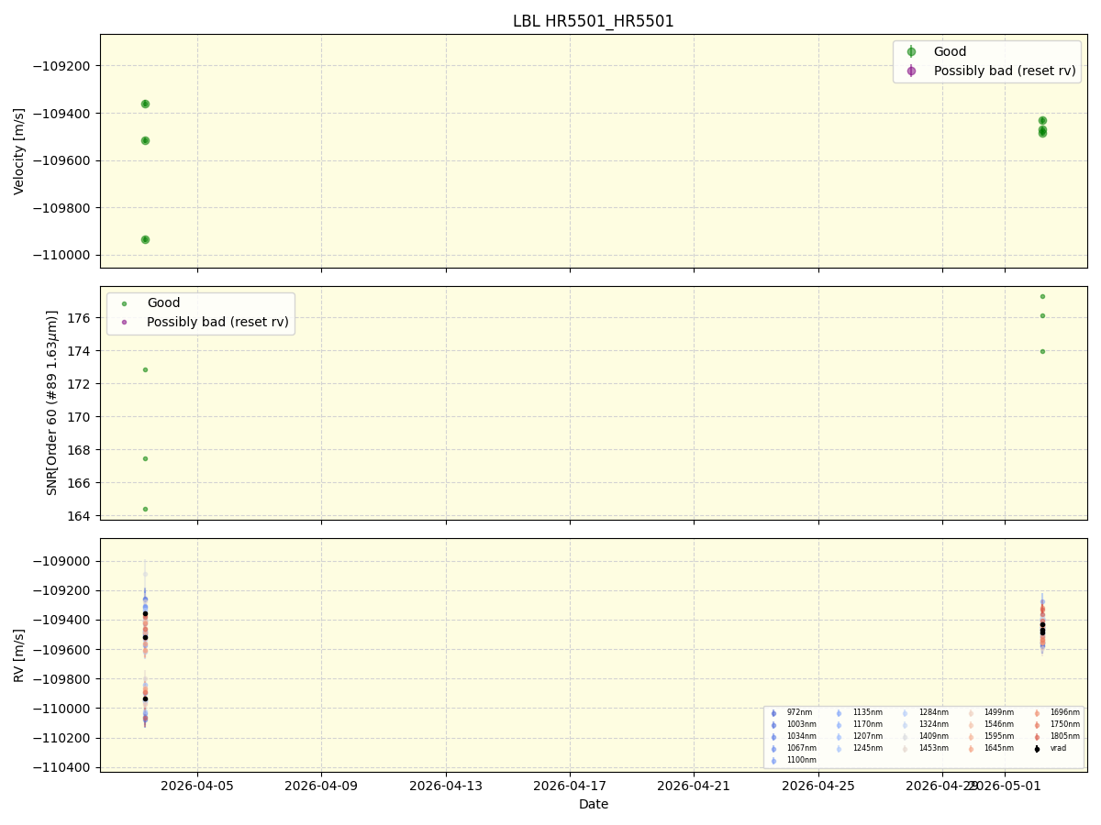
Task: Click the 2026-04-21 date tick label
Action: [694, 786]
